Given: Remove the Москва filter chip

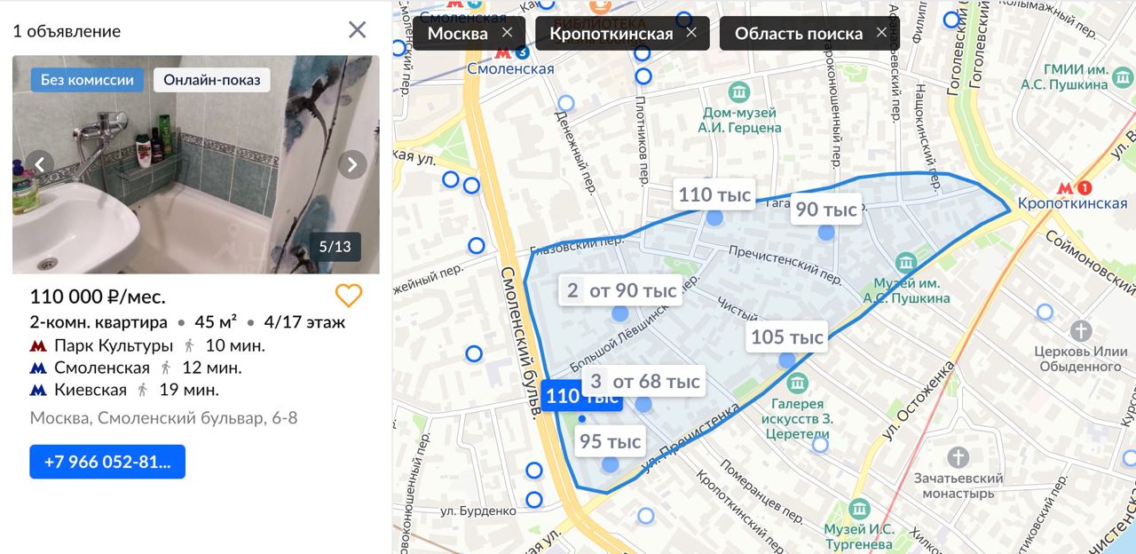Looking at the screenshot, I should (507, 33).
